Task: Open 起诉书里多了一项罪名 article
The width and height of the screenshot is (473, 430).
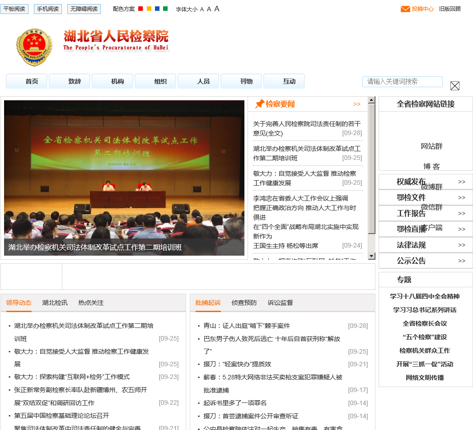Action: click(234, 403)
